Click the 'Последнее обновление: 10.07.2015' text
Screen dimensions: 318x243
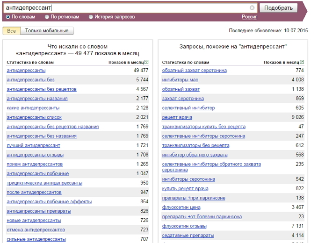click(268, 30)
